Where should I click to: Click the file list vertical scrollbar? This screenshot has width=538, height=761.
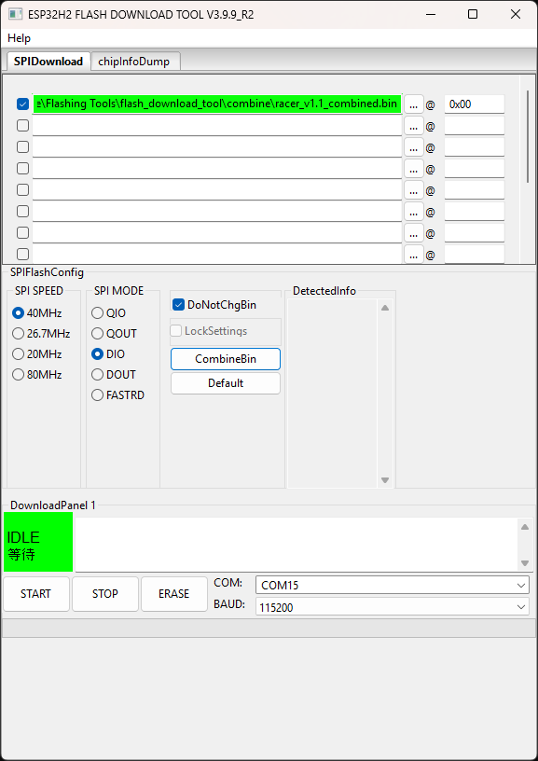click(528, 136)
